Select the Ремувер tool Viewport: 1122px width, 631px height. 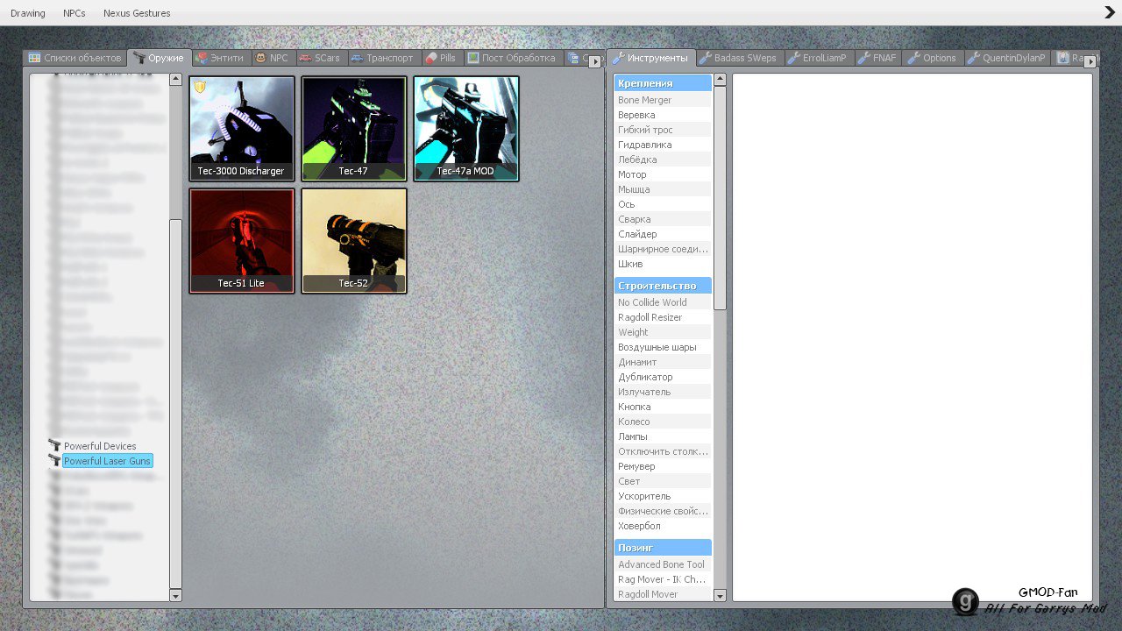coord(663,466)
